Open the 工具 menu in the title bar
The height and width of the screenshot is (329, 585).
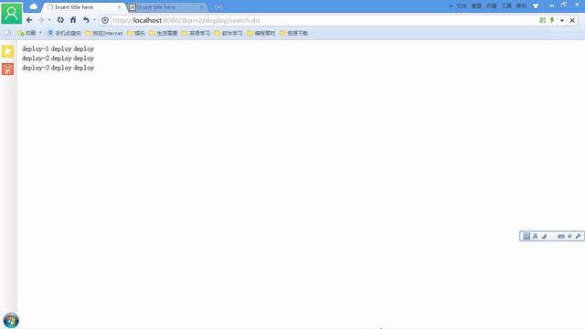point(506,6)
